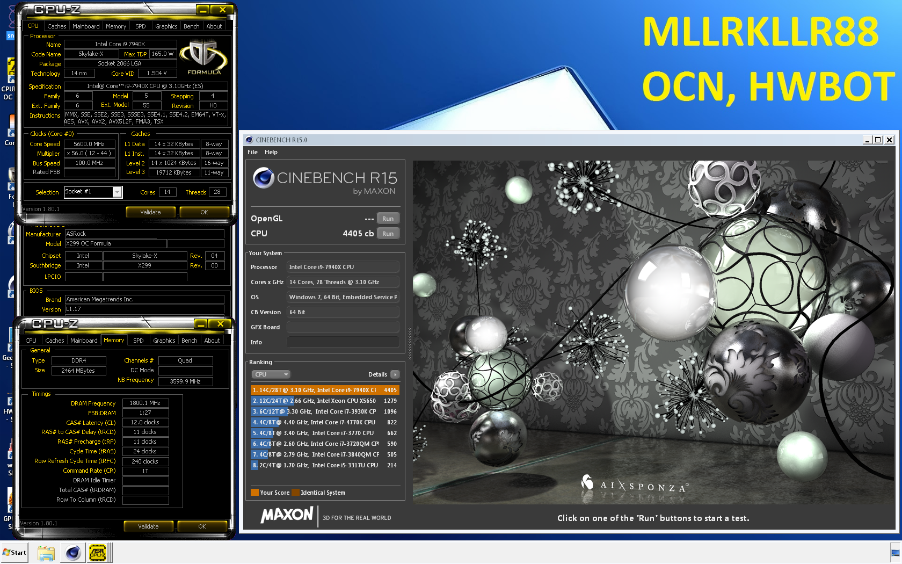Open the Bench tab in top CPU-Z
The image size is (902, 564).
[x=191, y=26]
